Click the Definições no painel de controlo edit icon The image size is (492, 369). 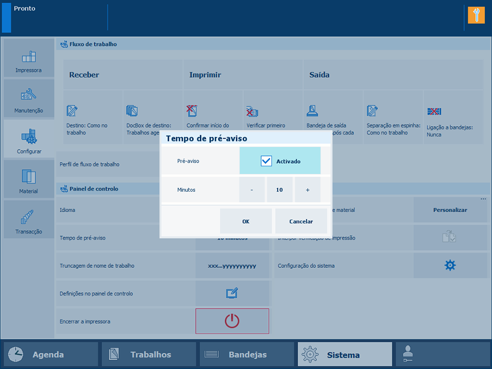pos(232,293)
